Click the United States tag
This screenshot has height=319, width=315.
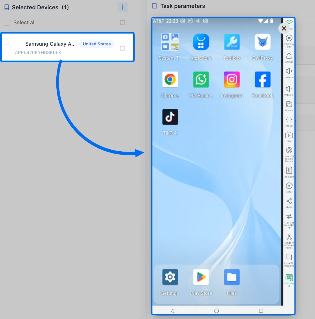[x=97, y=44]
